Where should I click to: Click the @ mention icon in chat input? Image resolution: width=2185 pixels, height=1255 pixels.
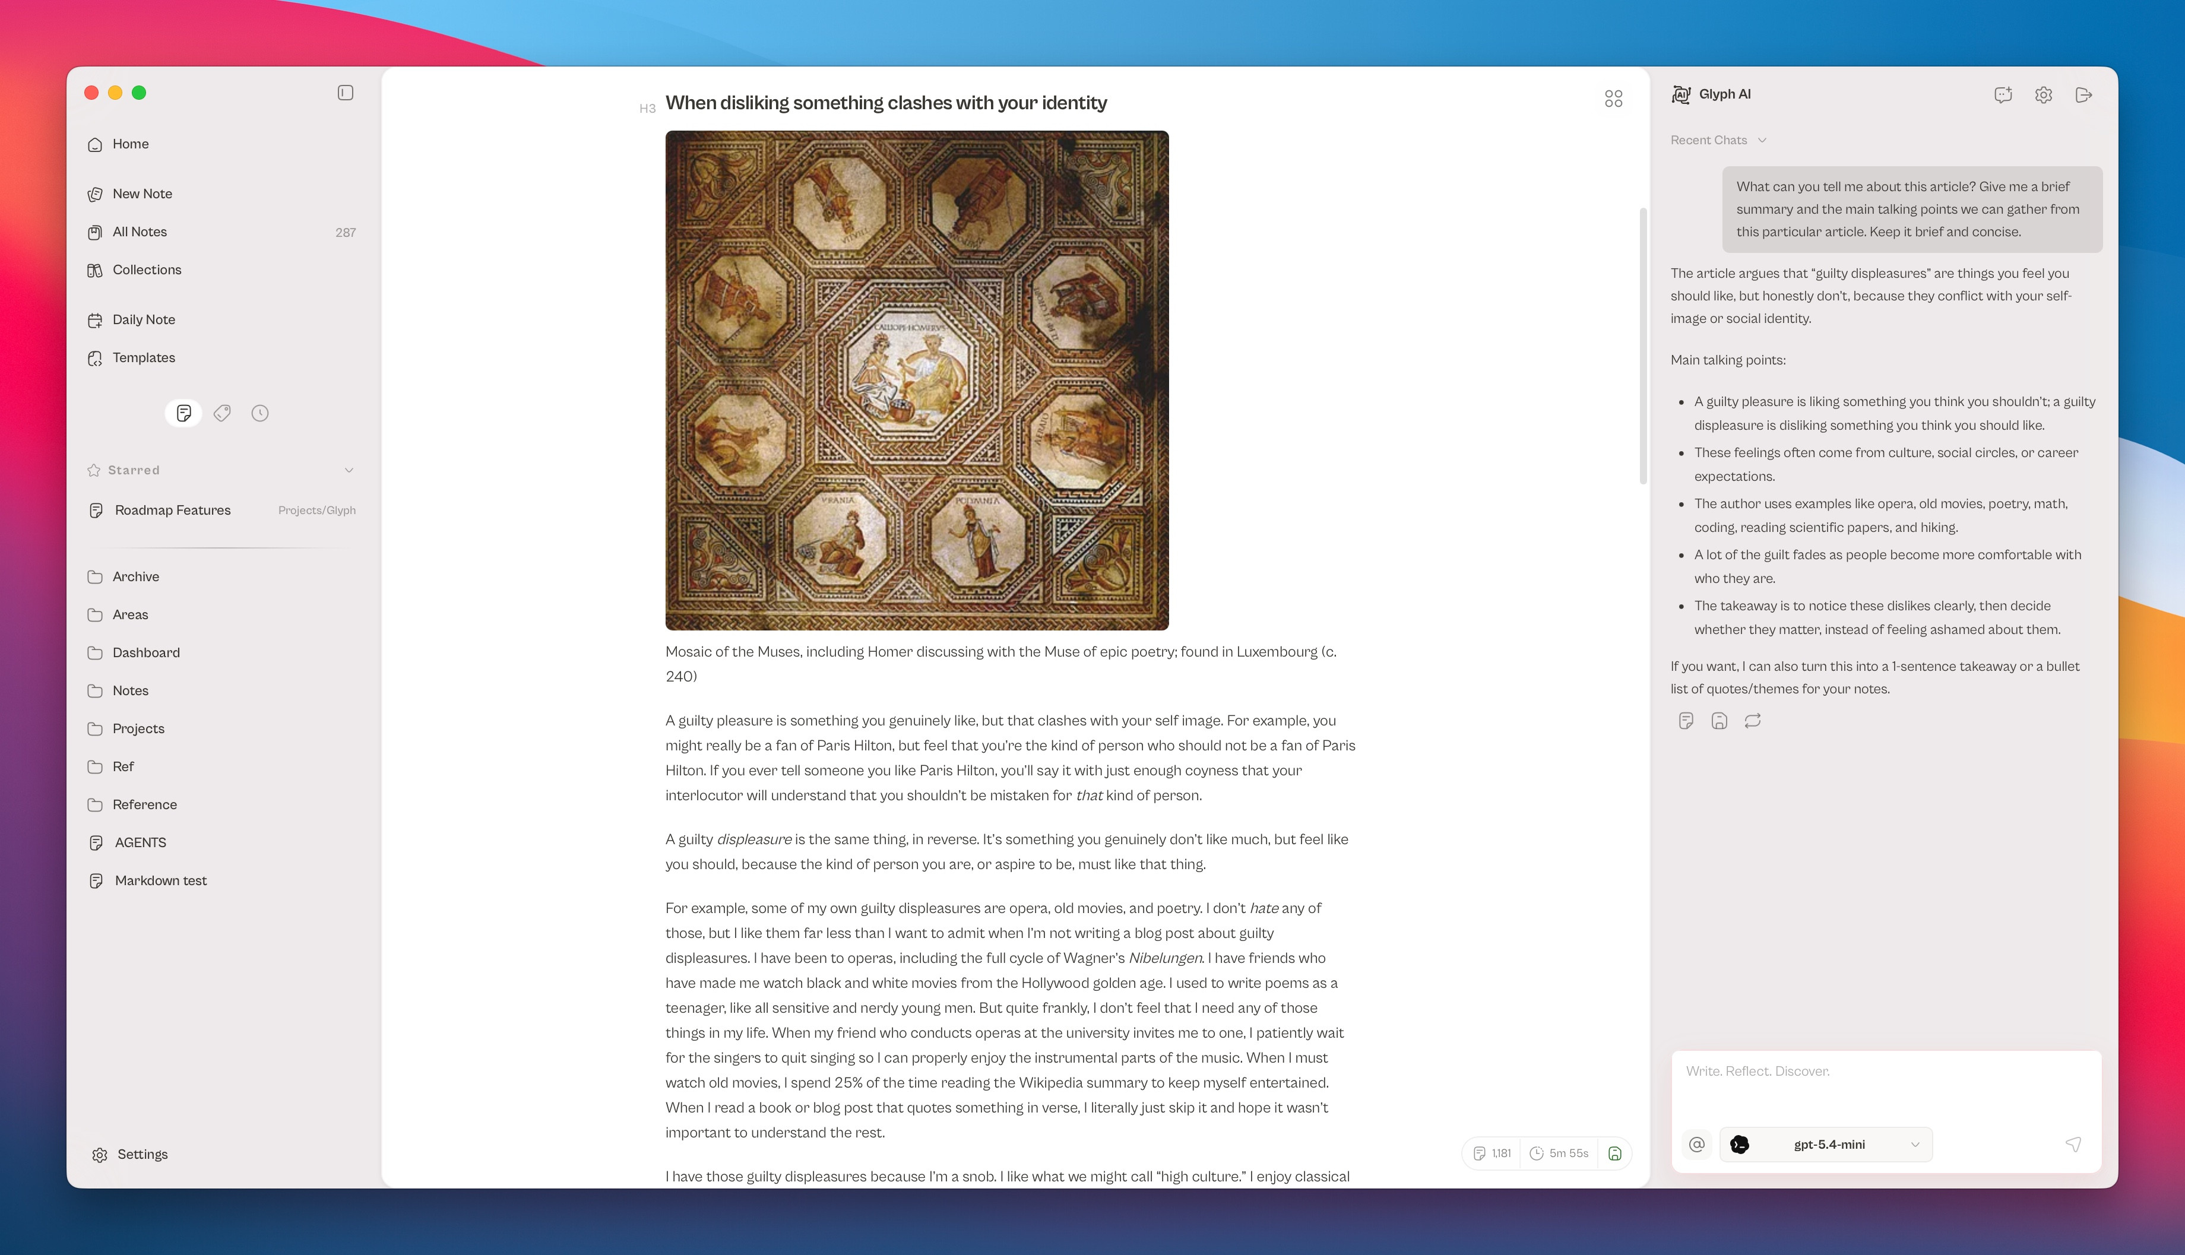[x=1696, y=1144]
